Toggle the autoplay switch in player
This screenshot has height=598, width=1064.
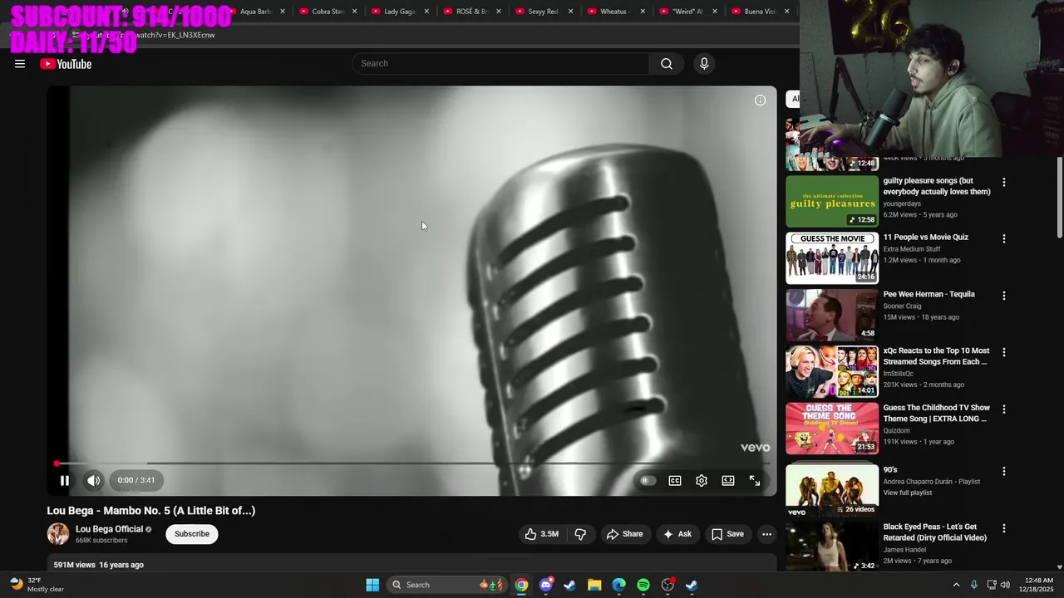coord(648,481)
